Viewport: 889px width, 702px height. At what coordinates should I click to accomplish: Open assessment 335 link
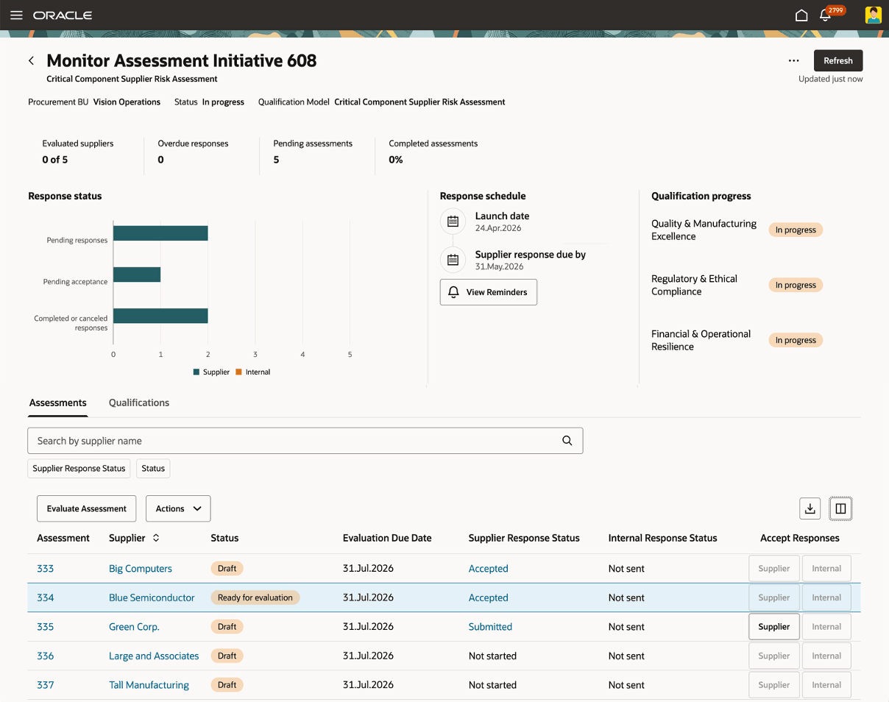pyautogui.click(x=46, y=627)
